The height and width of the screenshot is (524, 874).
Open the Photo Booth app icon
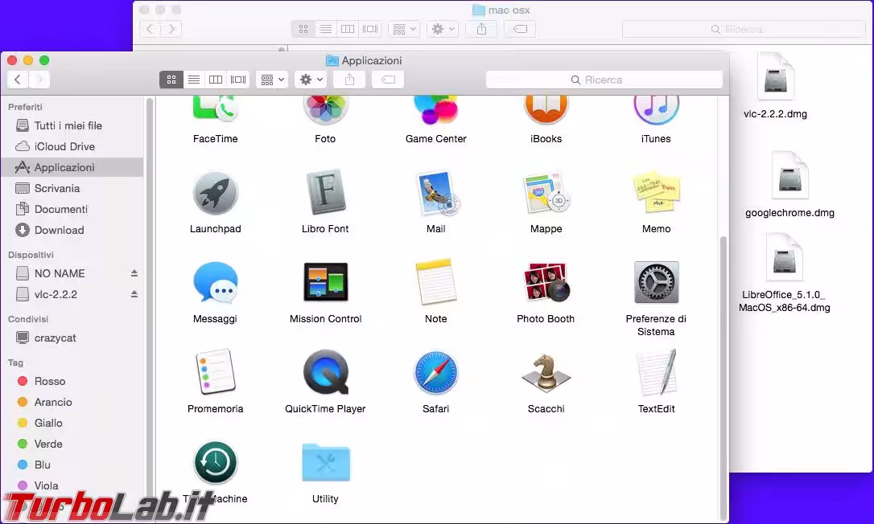click(546, 283)
